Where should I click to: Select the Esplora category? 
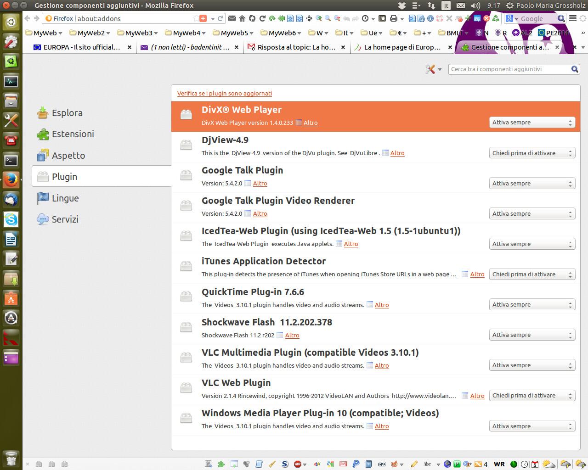102,113
